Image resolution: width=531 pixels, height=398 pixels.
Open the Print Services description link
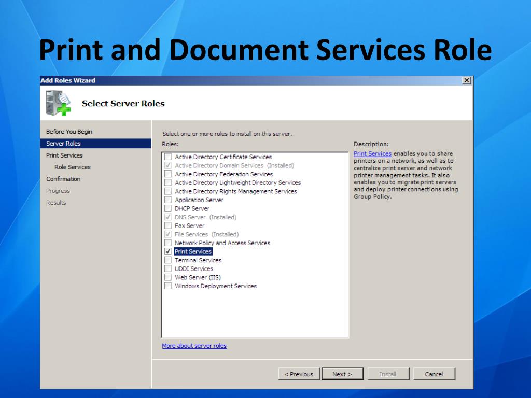pos(372,153)
